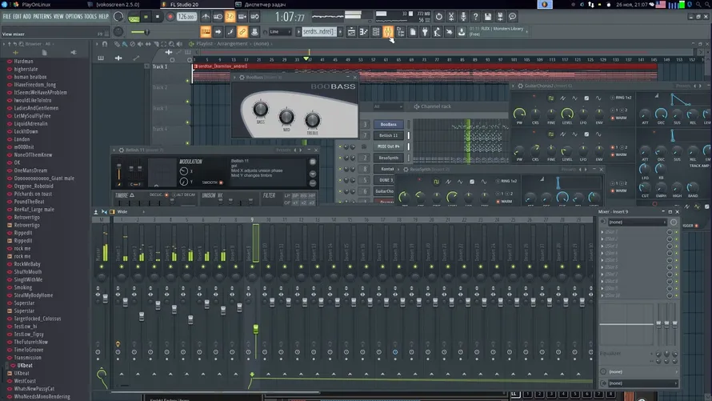Toggle loop recording icon
This screenshot has height=401, width=712.
[254, 17]
